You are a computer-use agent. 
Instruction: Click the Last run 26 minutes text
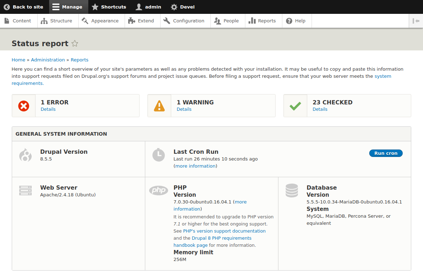[x=215, y=159]
